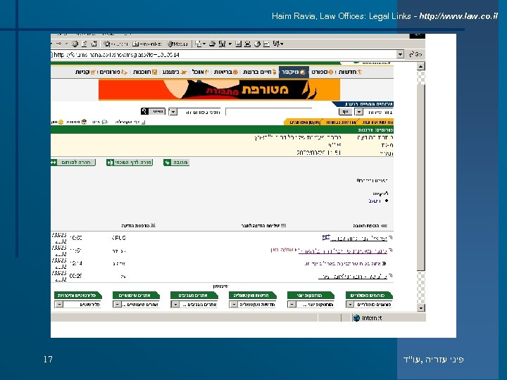
Task: Click the rightmost yellow forum sub-tab
Action: click(375, 122)
